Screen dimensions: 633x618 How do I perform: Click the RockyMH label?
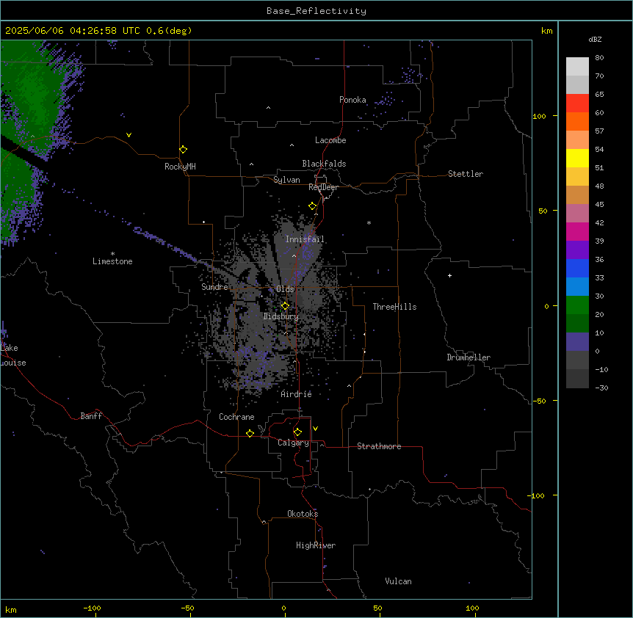click(x=180, y=167)
